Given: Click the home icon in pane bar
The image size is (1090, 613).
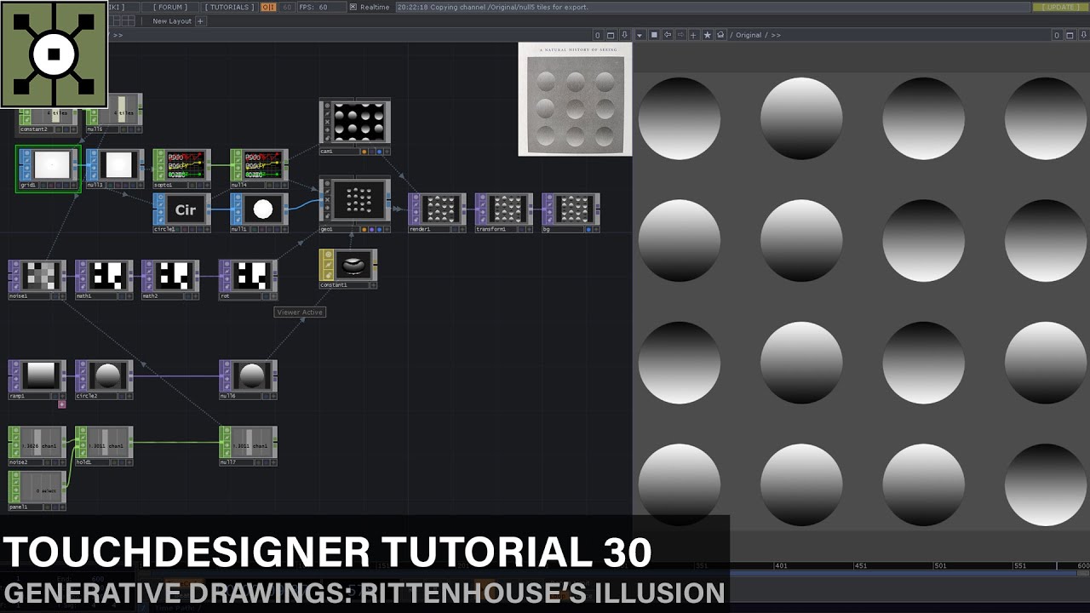Looking at the screenshot, I should tap(721, 35).
